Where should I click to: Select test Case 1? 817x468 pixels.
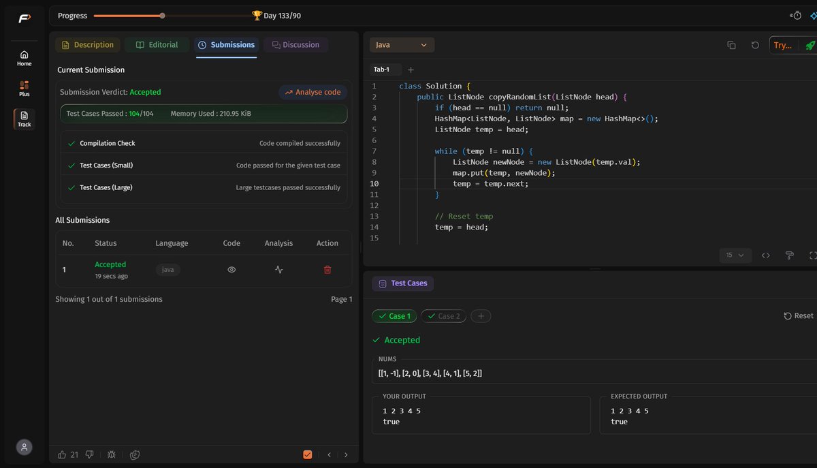point(394,316)
